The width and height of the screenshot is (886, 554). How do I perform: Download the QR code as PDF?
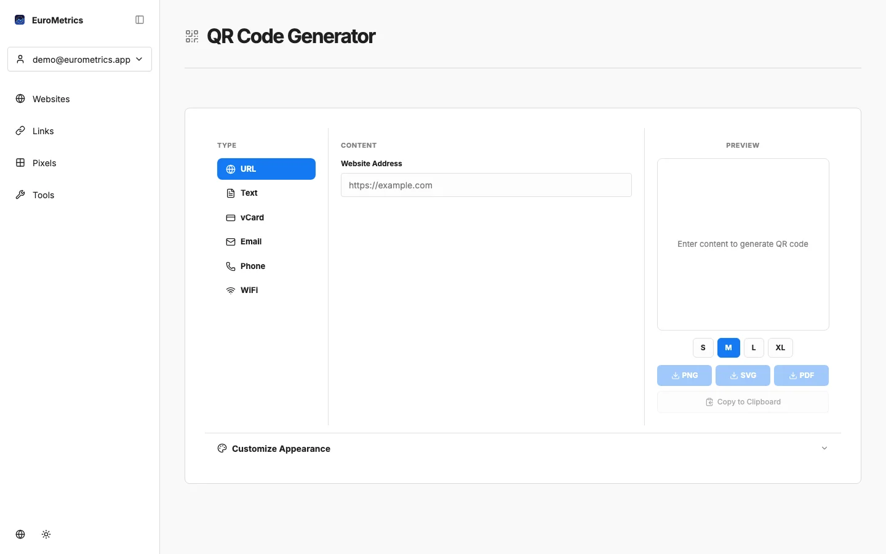[801, 375]
